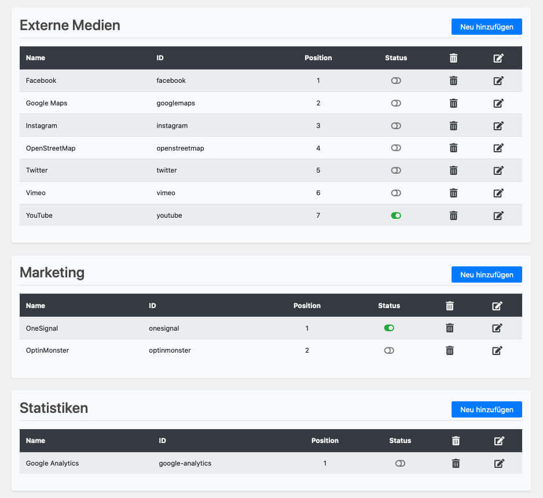Screen dimensions: 543x498
Task: Select the 'googlemaps' ID cell
Action: (x=175, y=103)
